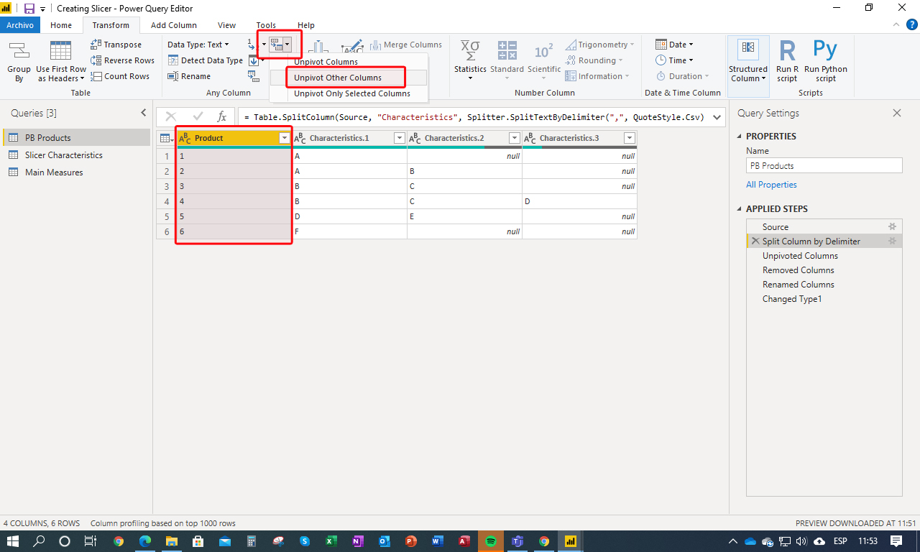The image size is (920, 552).
Task: Open Product column filter dropdown
Action: pyautogui.click(x=284, y=138)
